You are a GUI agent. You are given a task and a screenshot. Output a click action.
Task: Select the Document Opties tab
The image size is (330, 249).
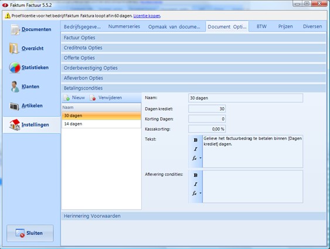point(227,27)
